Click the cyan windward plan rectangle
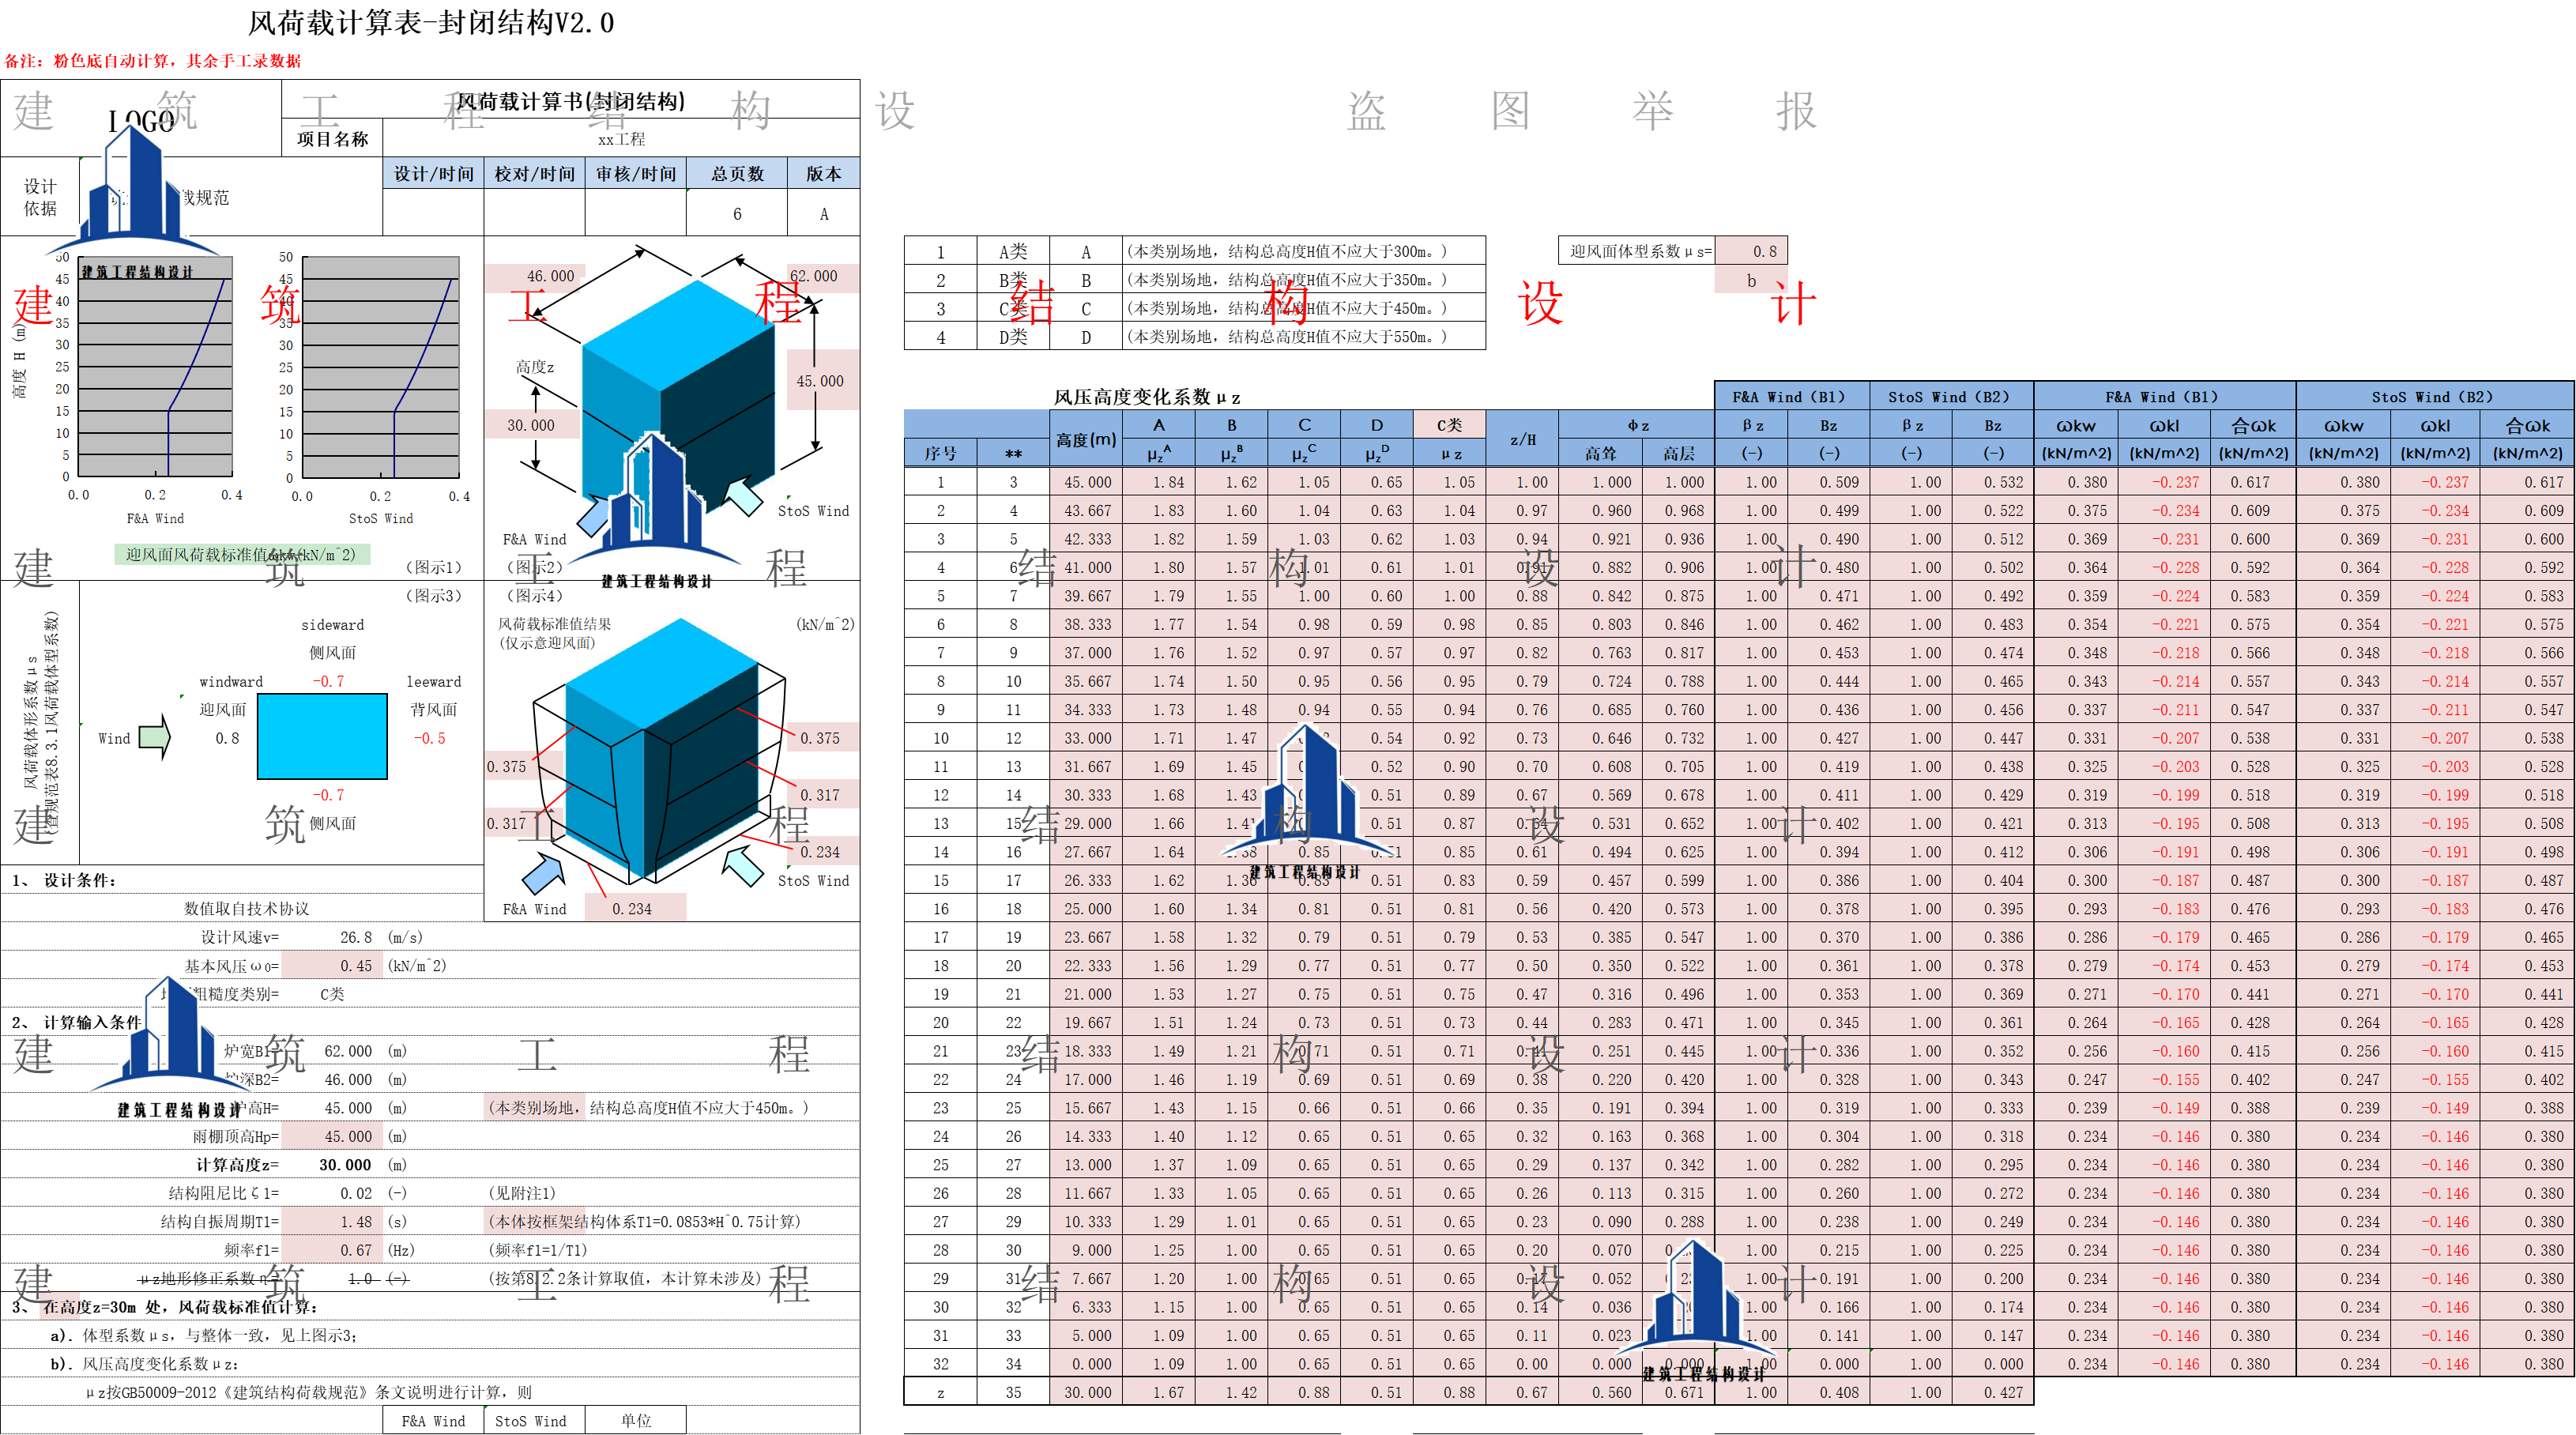 click(322, 736)
